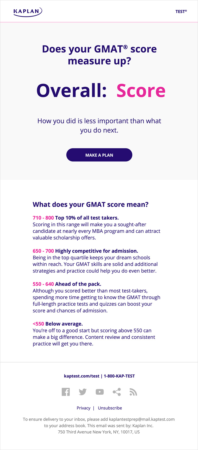
Task: Open the RSS feed icon
Action: (x=133, y=392)
